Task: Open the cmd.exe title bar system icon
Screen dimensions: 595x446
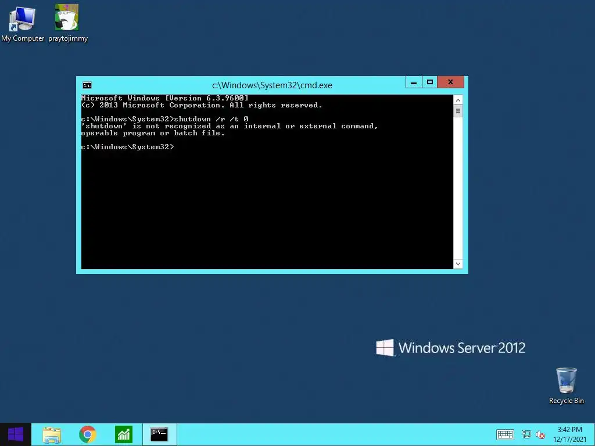Action: 87,85
